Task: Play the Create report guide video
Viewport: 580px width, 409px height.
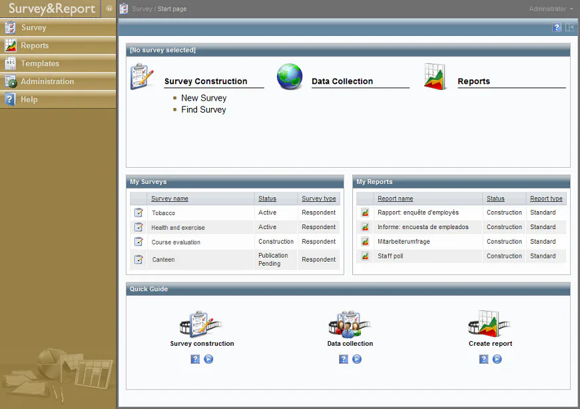Action: (x=497, y=359)
